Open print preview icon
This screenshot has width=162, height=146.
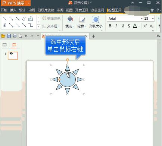(x=21, y=36)
